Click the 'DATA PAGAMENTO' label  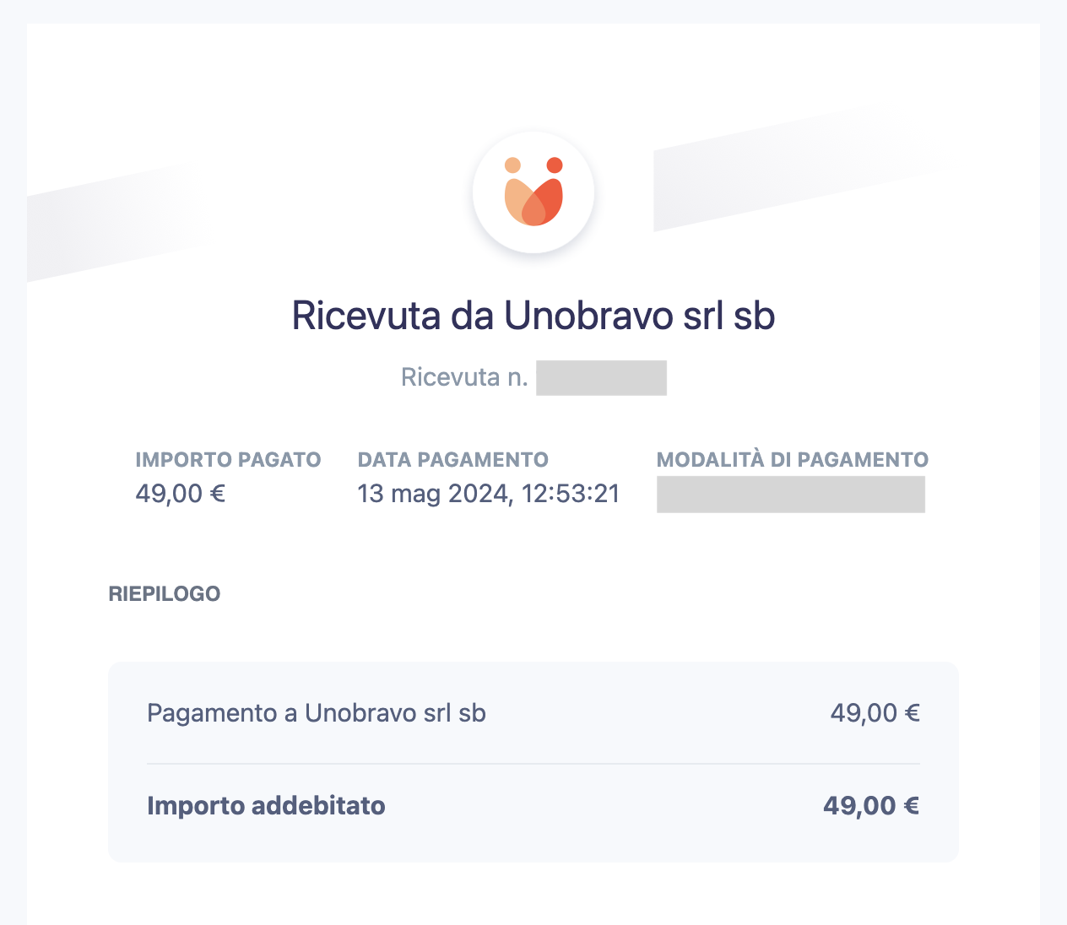click(x=452, y=460)
